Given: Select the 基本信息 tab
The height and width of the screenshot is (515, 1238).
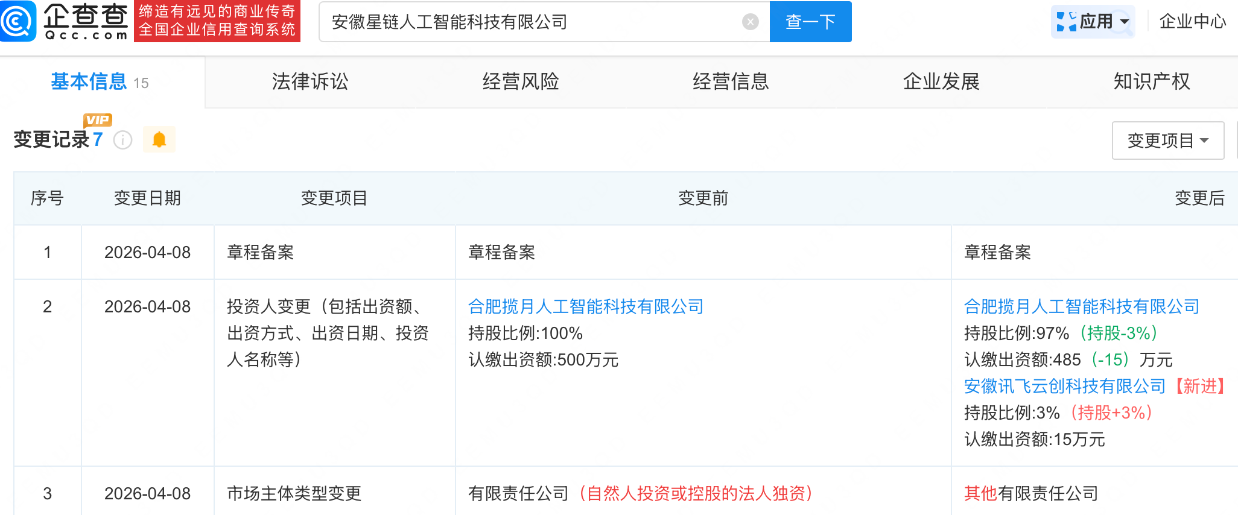Looking at the screenshot, I should pos(89,81).
